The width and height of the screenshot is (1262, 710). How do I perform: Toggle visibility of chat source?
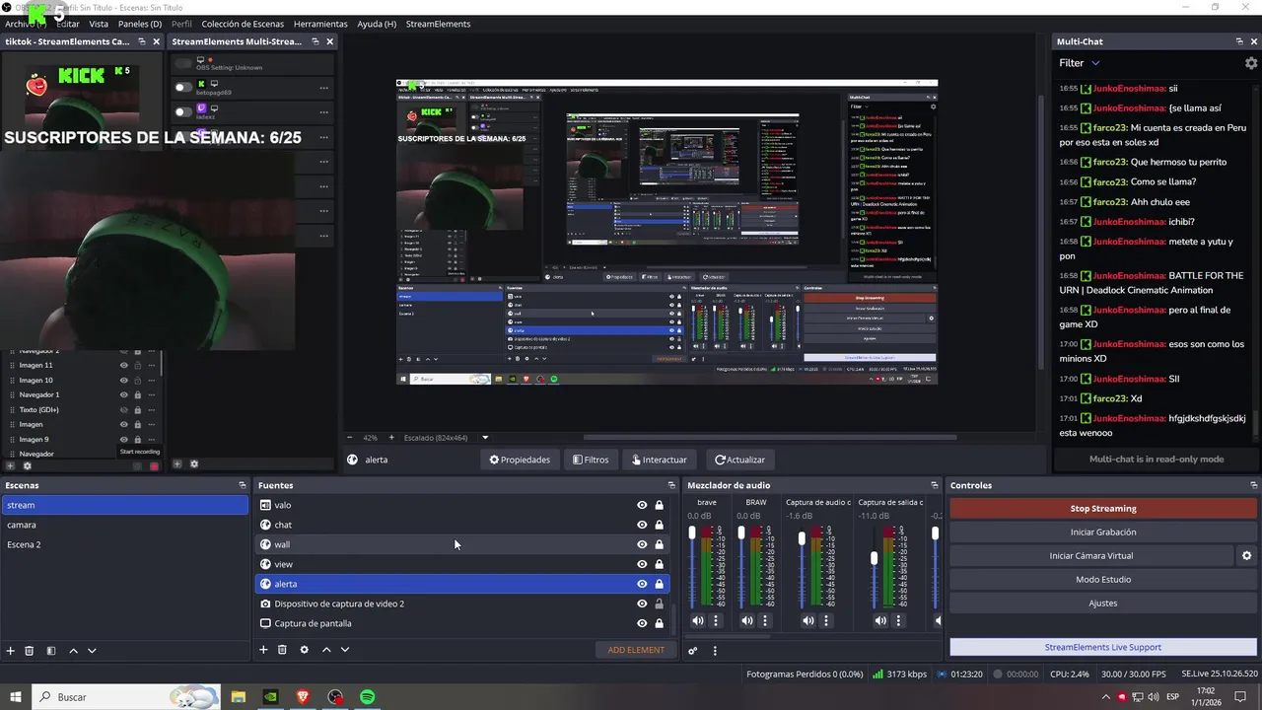pyautogui.click(x=642, y=525)
